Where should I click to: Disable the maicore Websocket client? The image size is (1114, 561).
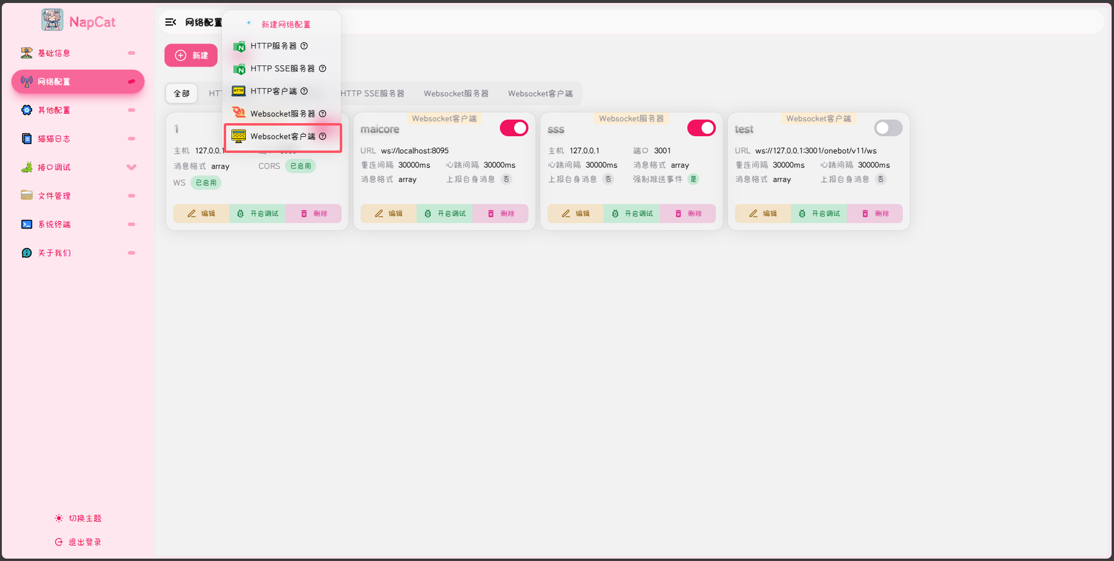(514, 127)
